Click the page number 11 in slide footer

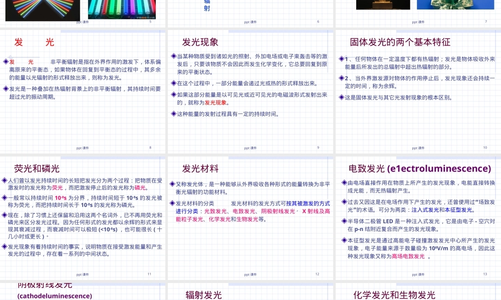tap(149, 274)
